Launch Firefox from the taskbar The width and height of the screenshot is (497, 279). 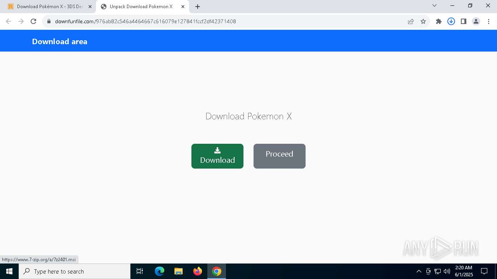198,271
